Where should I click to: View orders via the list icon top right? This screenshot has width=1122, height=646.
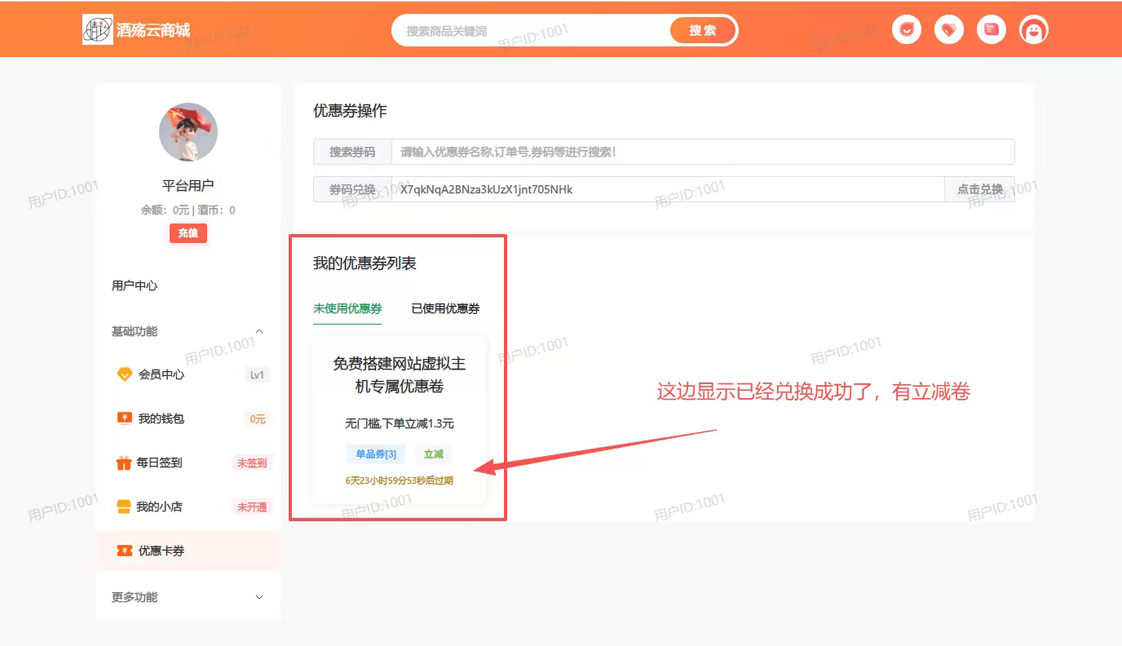(991, 29)
